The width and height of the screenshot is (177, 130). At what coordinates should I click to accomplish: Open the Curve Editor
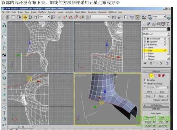click(132, 17)
